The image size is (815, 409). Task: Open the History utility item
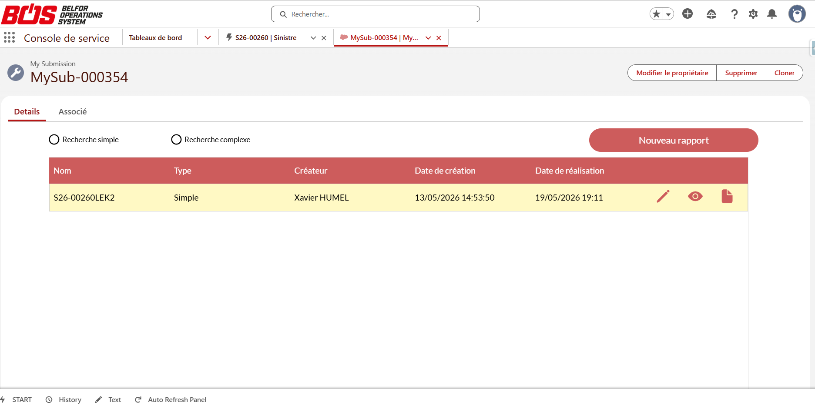click(x=64, y=399)
